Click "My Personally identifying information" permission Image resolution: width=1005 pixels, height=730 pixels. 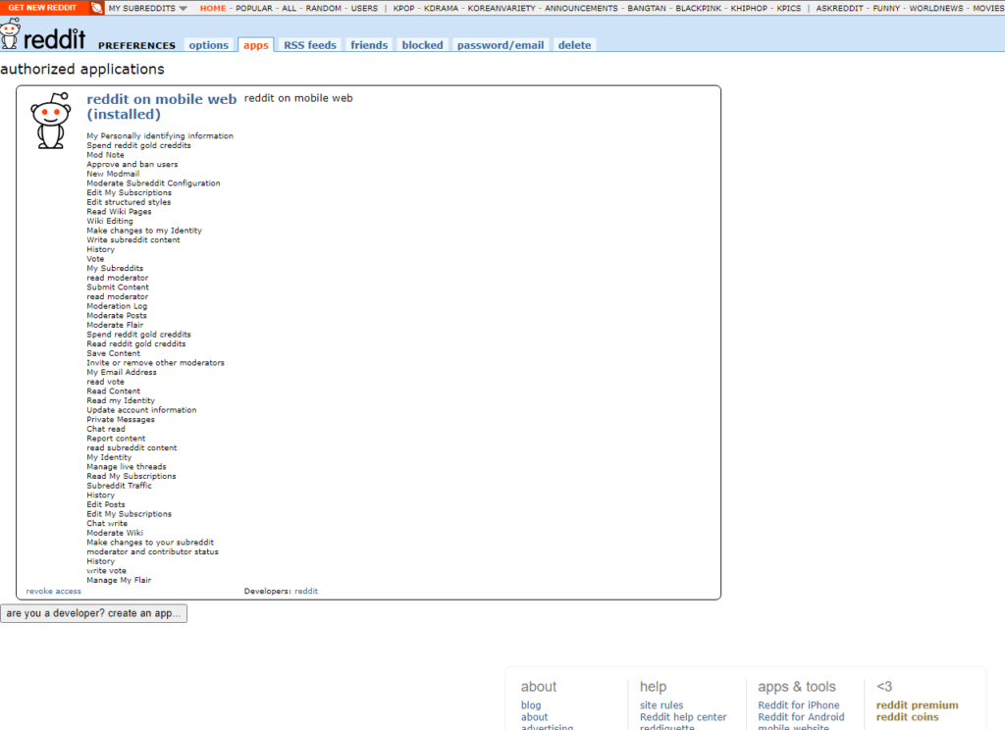point(160,135)
